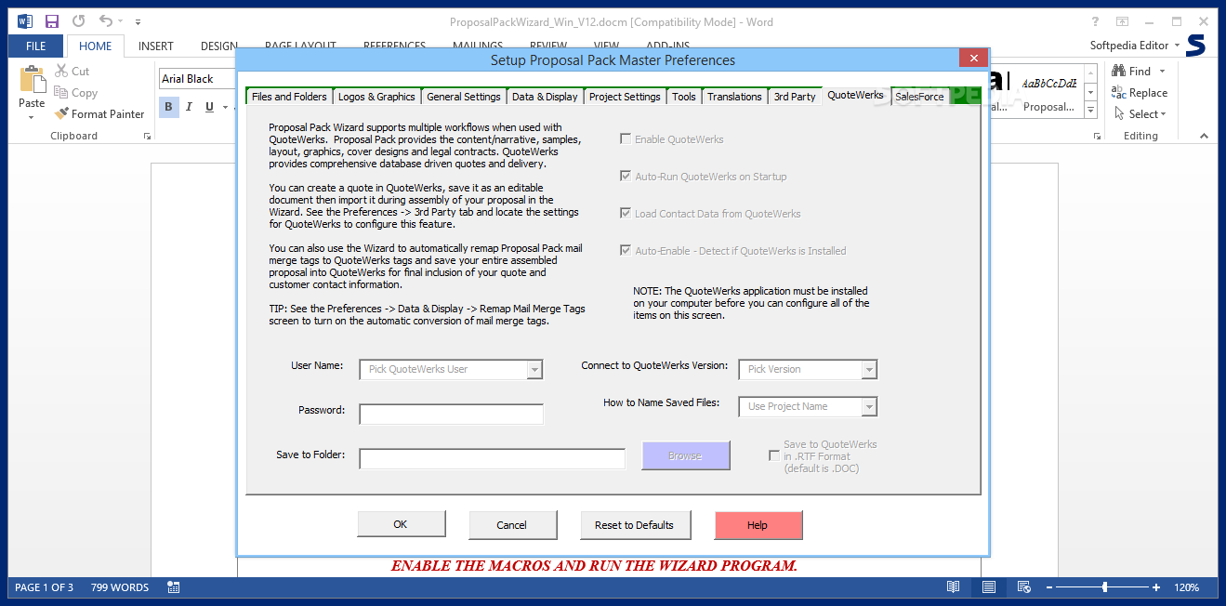Save the document using the floppy disk icon

[x=52, y=20]
